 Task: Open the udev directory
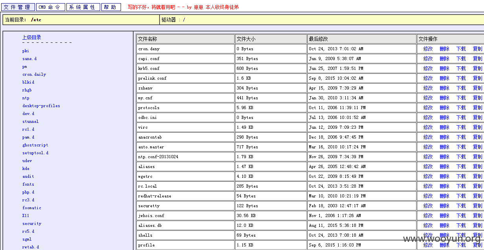pos(27,161)
